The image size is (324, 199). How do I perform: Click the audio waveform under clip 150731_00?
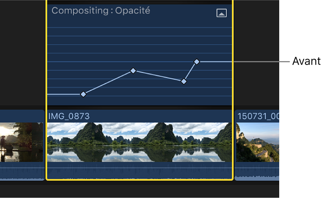point(257,172)
